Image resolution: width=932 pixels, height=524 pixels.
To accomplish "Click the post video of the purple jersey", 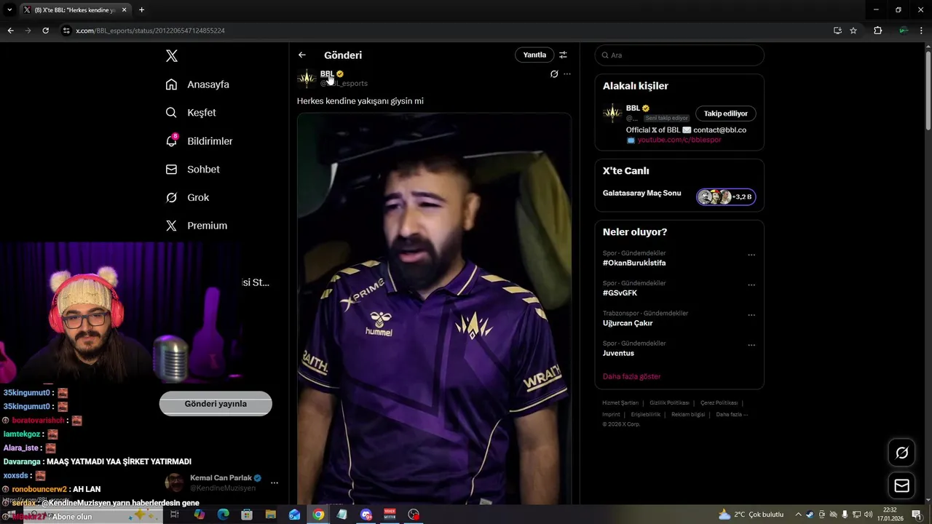I will tap(434, 309).
